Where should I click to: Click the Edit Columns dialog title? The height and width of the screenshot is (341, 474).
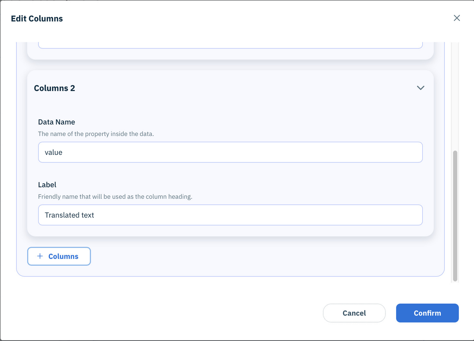coord(37,18)
